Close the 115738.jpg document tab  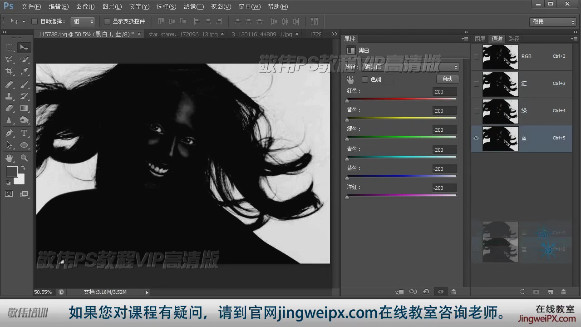tap(139, 34)
